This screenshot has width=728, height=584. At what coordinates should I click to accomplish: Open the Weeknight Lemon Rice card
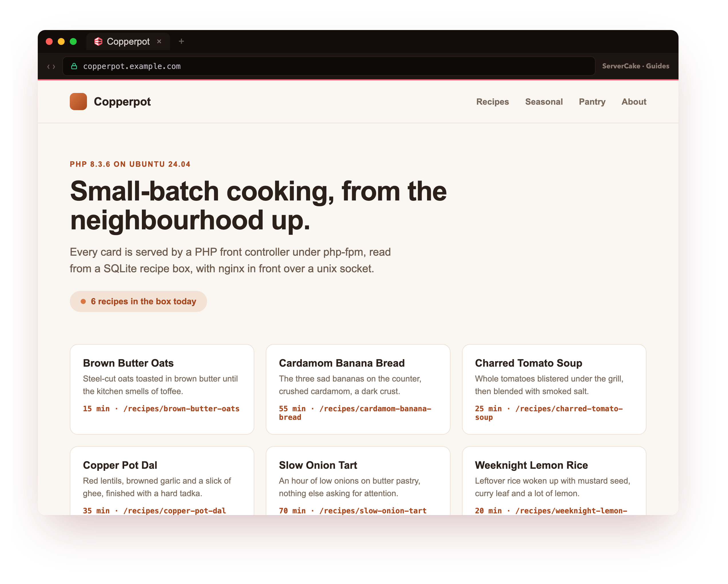click(x=554, y=481)
